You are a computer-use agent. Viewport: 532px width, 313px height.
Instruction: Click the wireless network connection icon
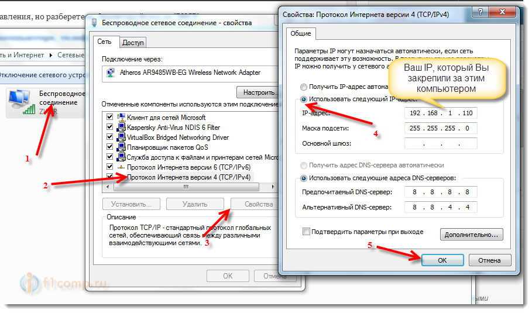(23, 102)
